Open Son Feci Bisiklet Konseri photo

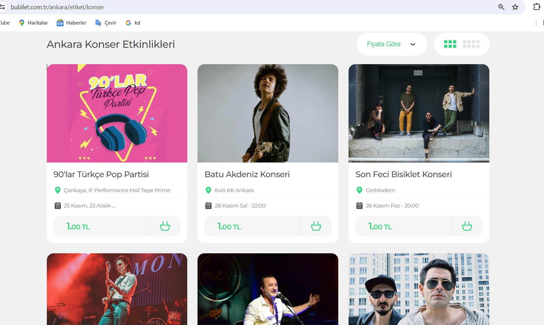[x=419, y=113]
